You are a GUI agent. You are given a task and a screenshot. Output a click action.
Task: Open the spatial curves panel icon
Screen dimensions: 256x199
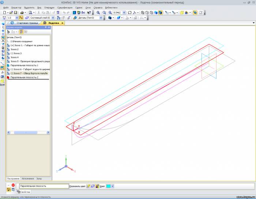[x=3, y=27]
